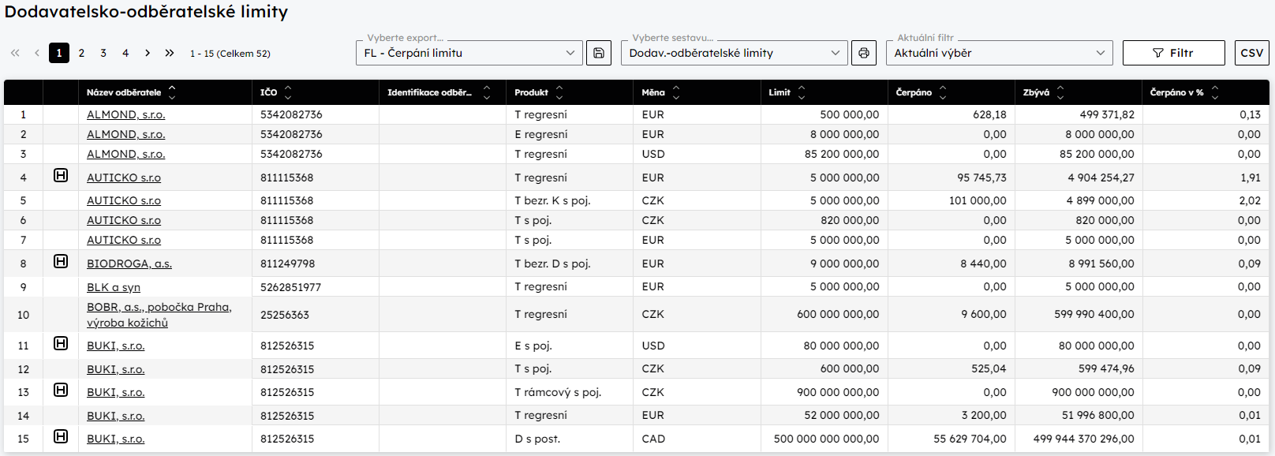The image size is (1275, 456).
Task: Switch to page 3
Action: (x=103, y=53)
